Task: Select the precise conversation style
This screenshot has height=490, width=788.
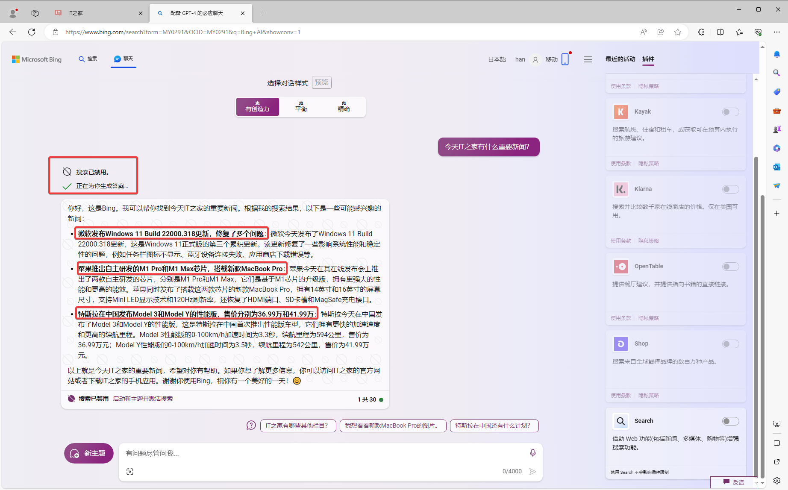Action: 344,107
